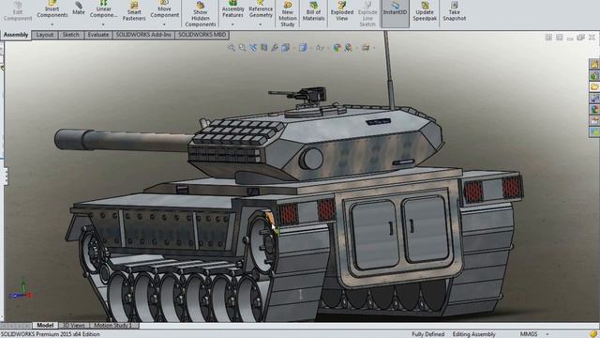Click Section View icon
The image size is (600, 338).
pos(264,48)
